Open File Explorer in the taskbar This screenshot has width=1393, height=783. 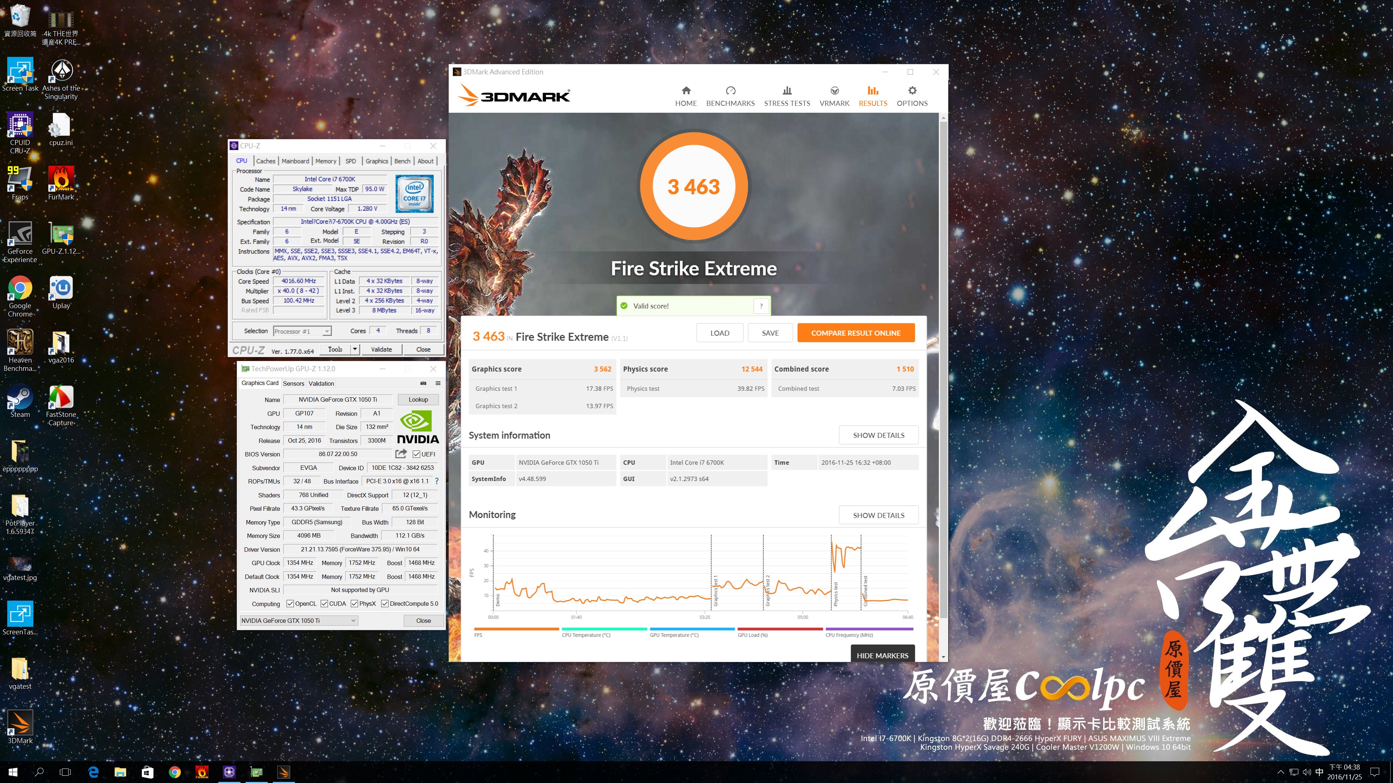[x=120, y=772]
